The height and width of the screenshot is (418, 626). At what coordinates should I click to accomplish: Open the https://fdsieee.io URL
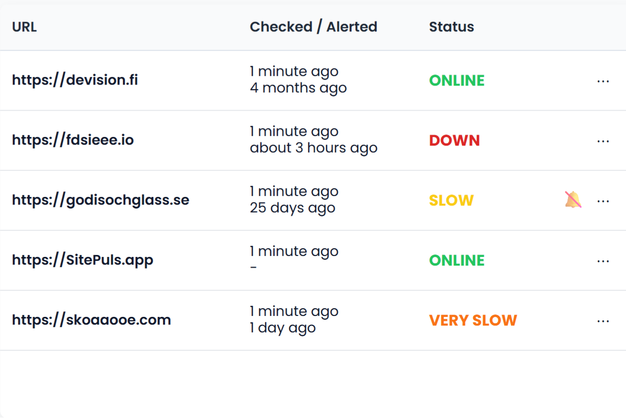click(x=73, y=140)
